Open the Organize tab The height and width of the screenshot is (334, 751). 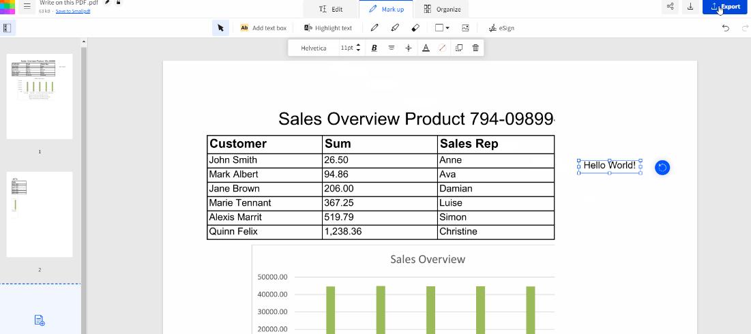coord(441,9)
